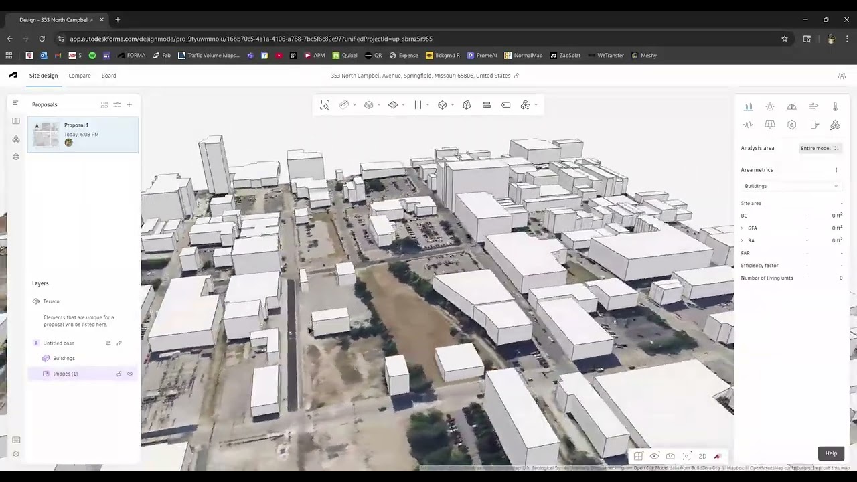
Task: Open dropdown arrow next to box volume tool
Action: 453,105
